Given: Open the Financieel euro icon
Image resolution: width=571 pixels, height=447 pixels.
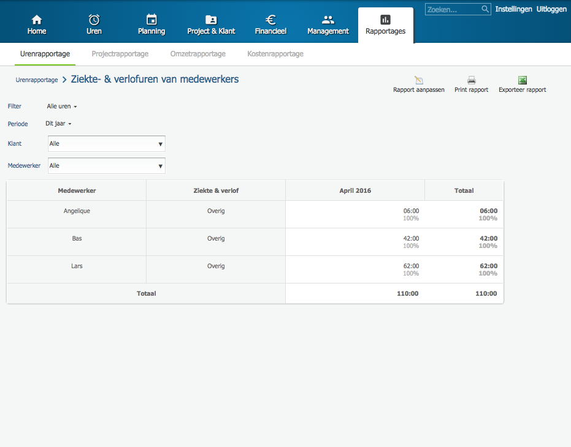Looking at the screenshot, I should tap(270, 19).
